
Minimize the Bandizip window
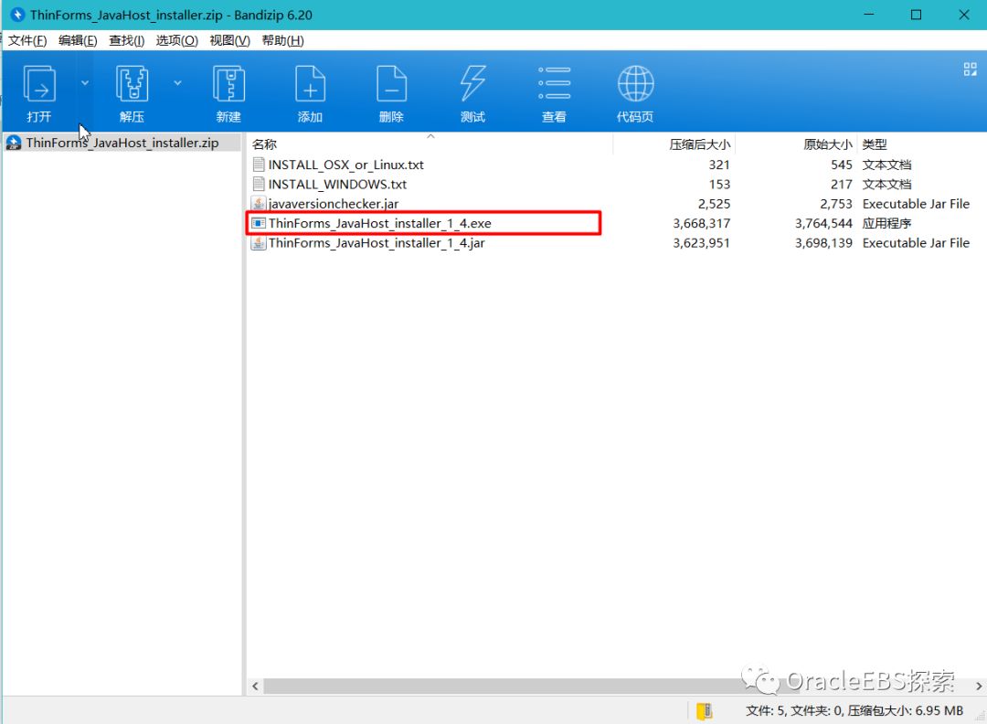[869, 15]
